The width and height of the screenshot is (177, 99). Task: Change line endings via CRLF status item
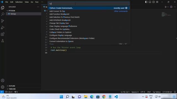pos(149,92)
